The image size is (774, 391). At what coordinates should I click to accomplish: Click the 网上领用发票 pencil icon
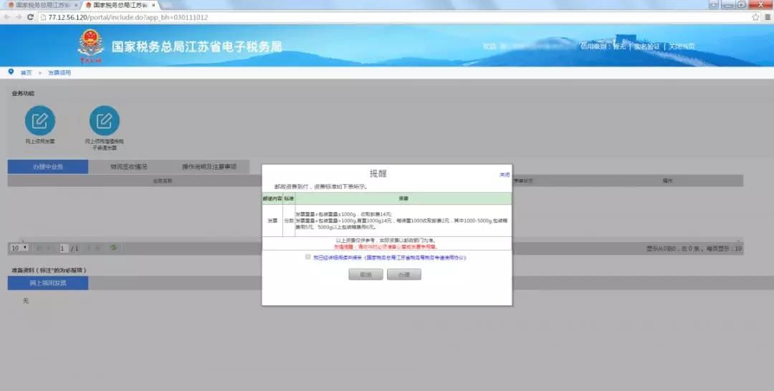coord(40,120)
